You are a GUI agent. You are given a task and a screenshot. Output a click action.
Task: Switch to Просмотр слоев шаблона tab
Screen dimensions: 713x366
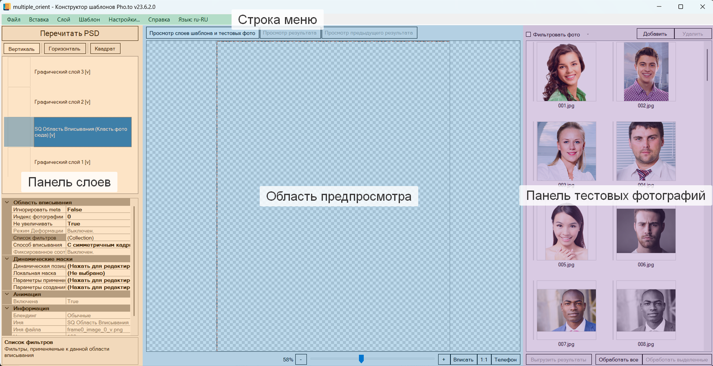click(202, 33)
